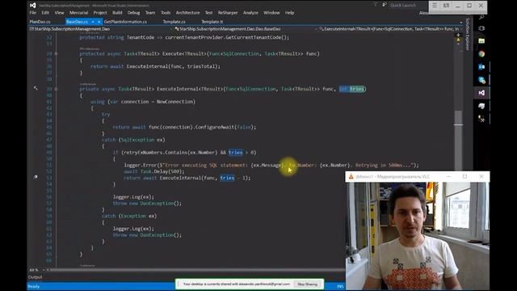Open the Project menu
Image resolution: width=517 pixels, height=291 pixels.
100,13
